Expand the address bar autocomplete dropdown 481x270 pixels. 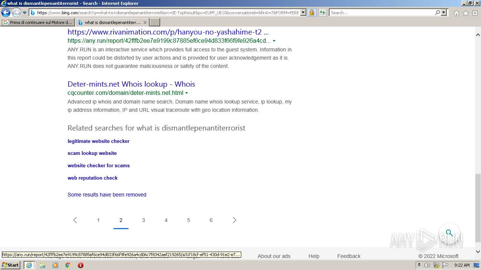point(303,13)
